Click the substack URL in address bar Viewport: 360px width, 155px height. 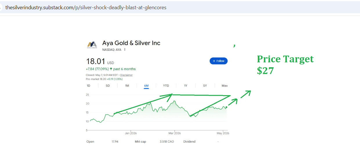click(x=86, y=8)
